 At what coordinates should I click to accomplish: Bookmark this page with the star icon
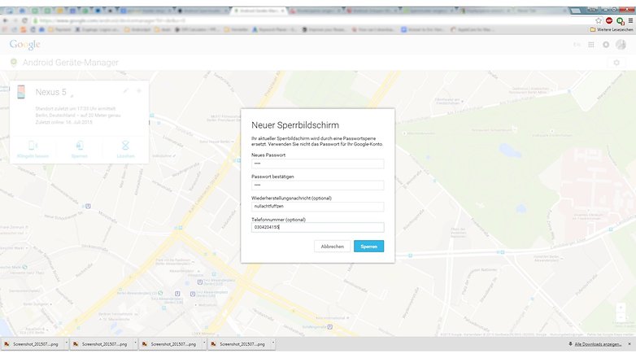coord(599,20)
